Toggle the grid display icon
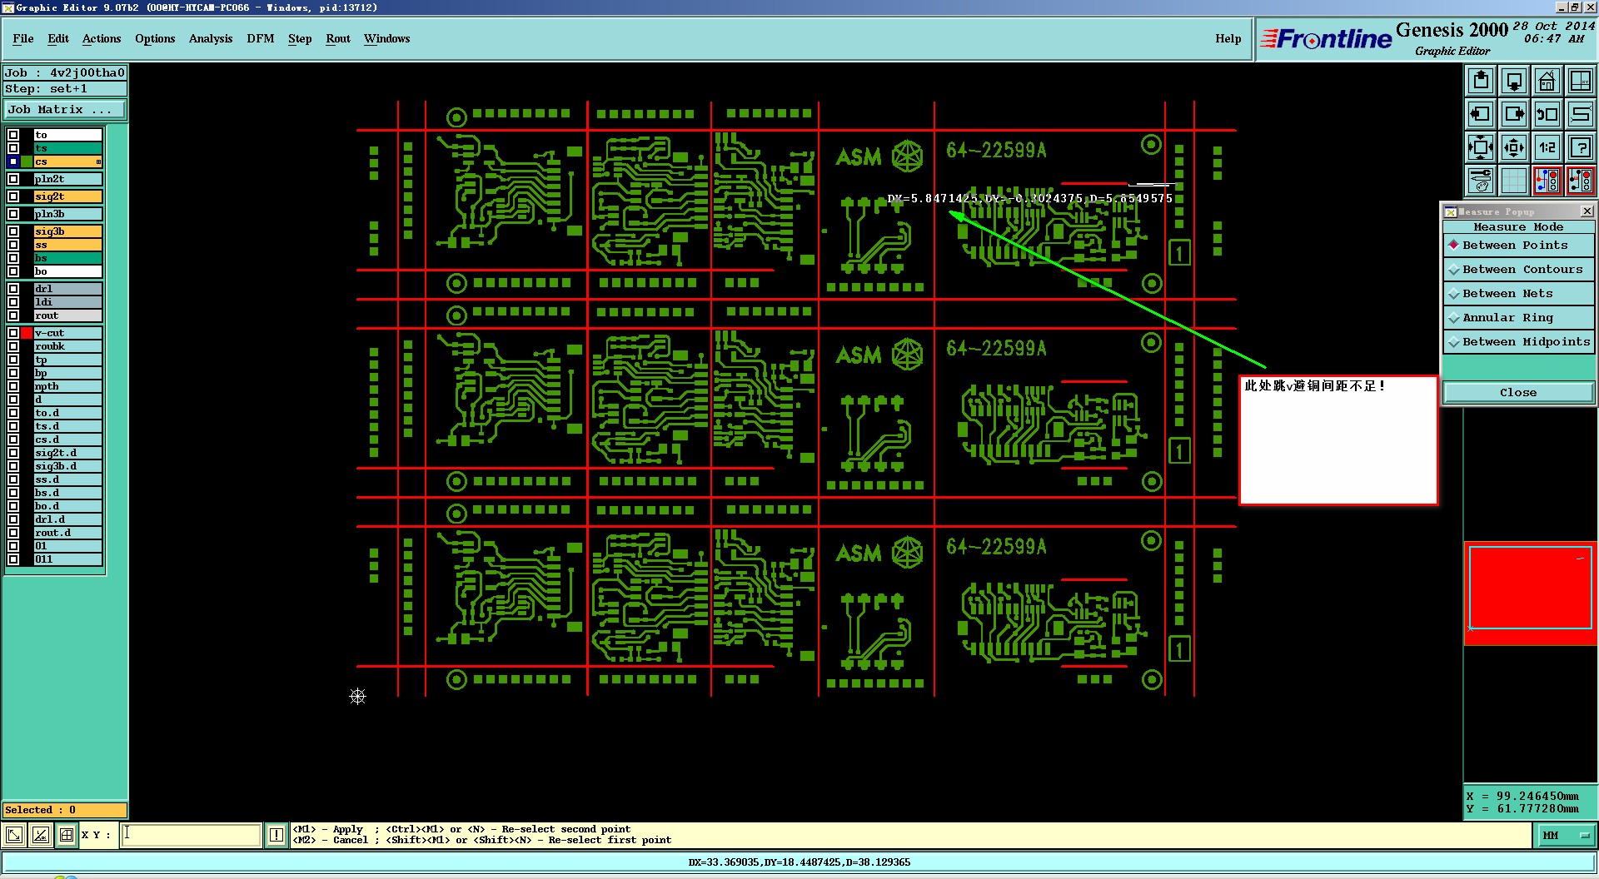This screenshot has width=1599, height=879. [1514, 181]
